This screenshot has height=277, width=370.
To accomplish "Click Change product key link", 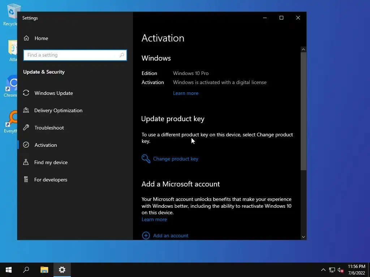I will coord(176,159).
